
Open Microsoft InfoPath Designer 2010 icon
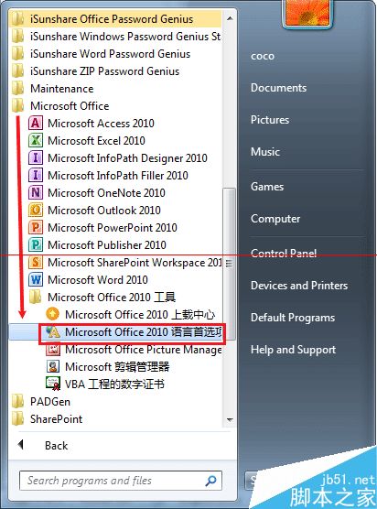tap(36, 158)
